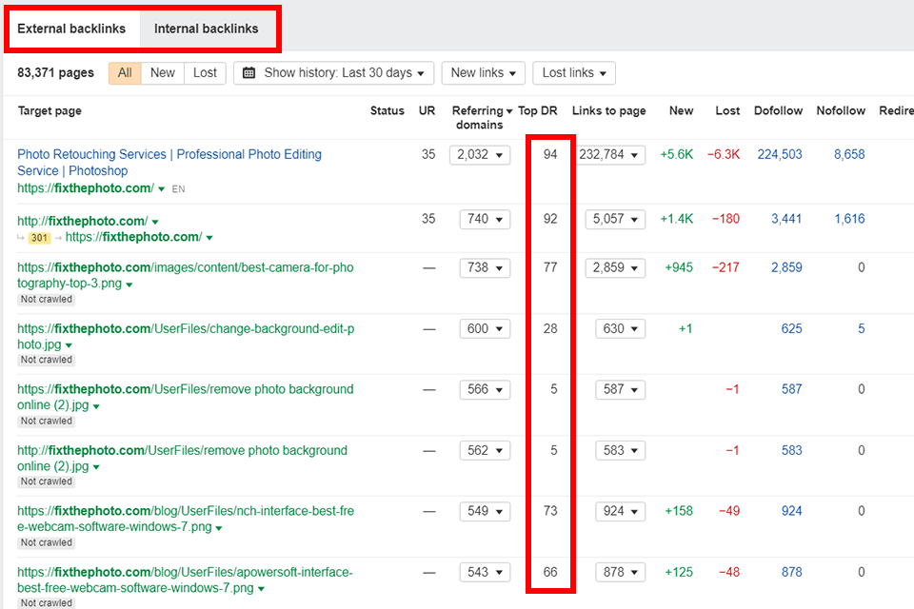
Task: Select the All filter toggle
Action: coord(125,73)
